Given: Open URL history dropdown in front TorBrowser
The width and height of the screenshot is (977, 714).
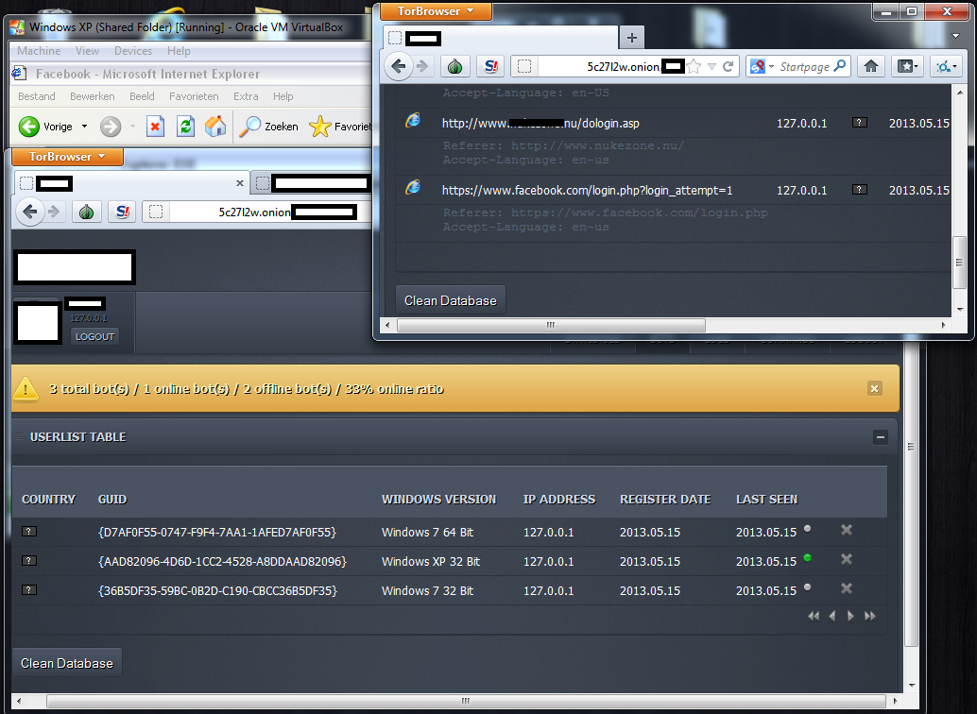Looking at the screenshot, I should (x=711, y=66).
